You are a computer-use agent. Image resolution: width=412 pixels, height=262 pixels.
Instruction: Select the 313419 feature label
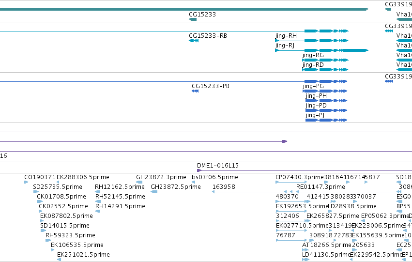tap(340, 226)
